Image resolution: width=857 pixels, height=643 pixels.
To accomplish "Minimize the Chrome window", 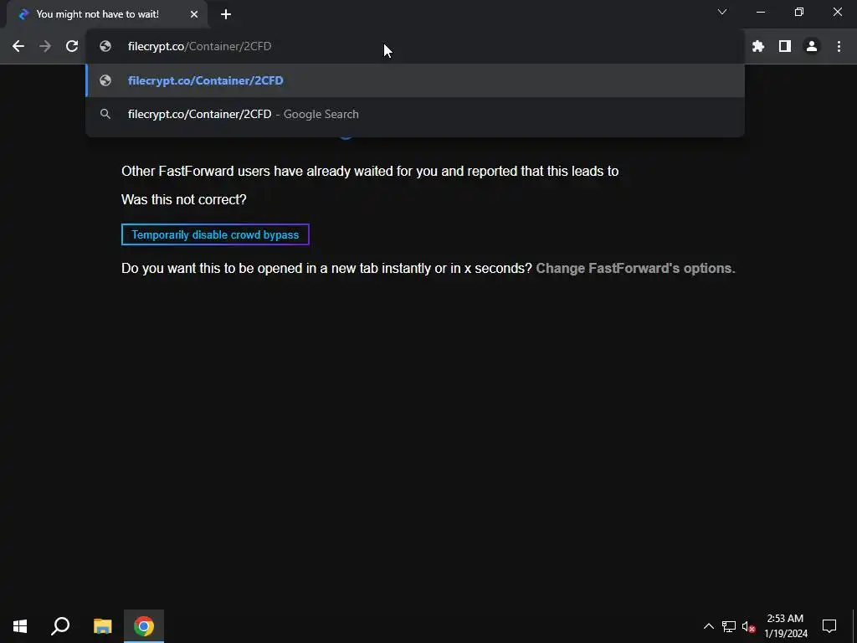I will coord(761,12).
